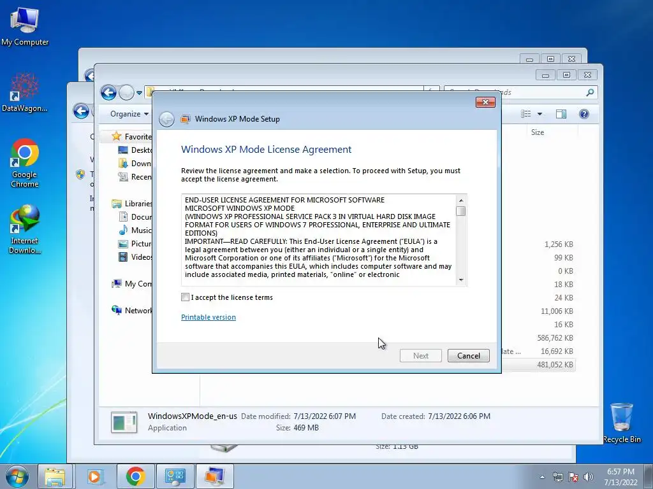This screenshot has width=653, height=489.
Task: Click license text scrollbar down arrow
Action: tap(460, 280)
